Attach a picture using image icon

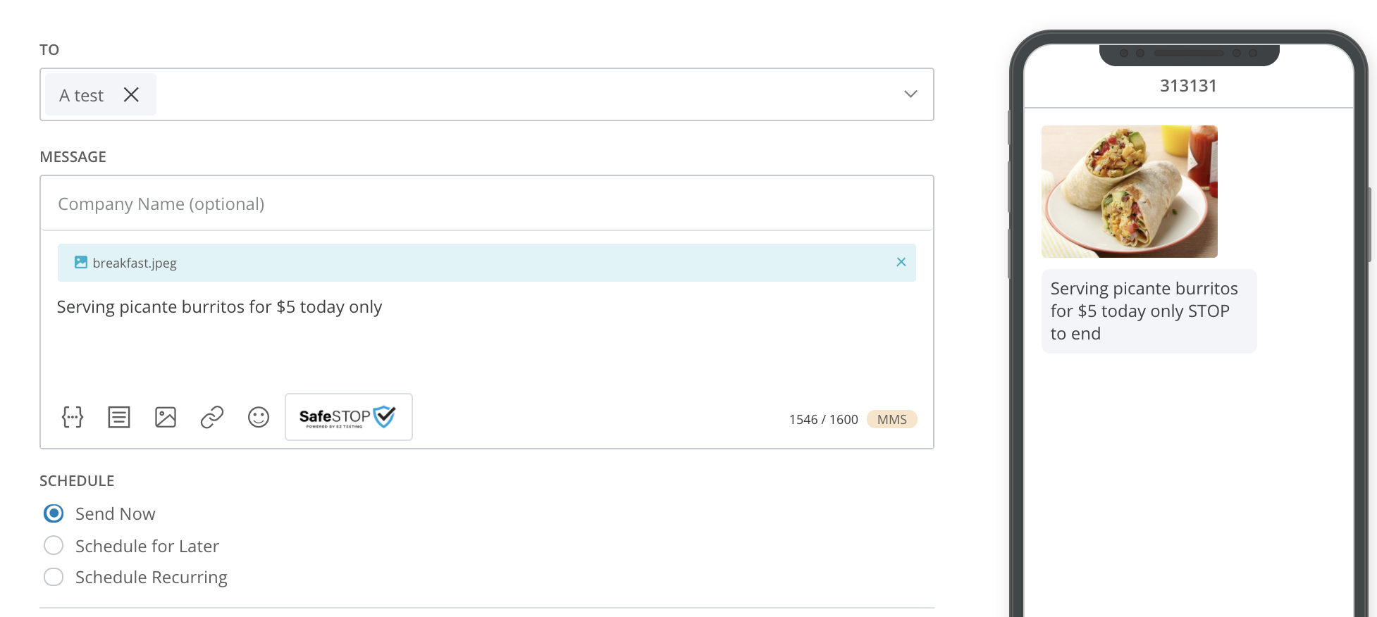166,417
